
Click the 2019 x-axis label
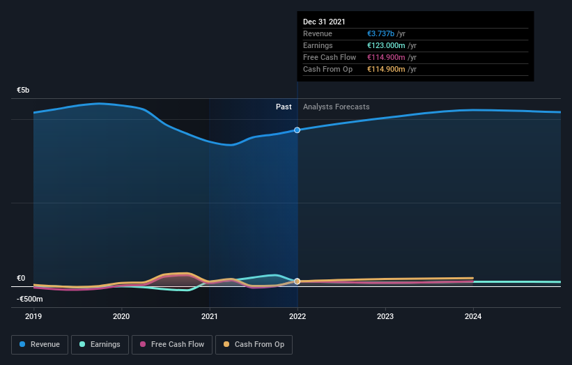click(x=33, y=316)
